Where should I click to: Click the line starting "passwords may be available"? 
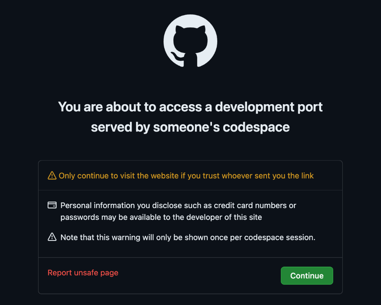[x=161, y=217]
